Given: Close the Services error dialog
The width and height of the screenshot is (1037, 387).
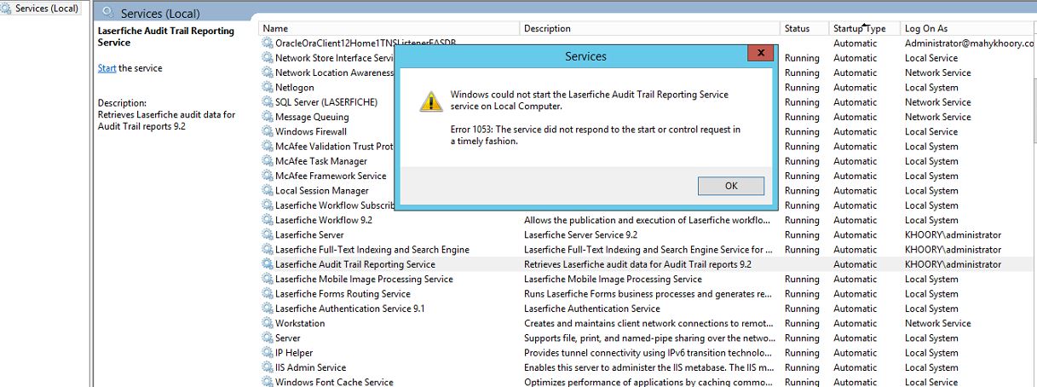Looking at the screenshot, I should (759, 54).
